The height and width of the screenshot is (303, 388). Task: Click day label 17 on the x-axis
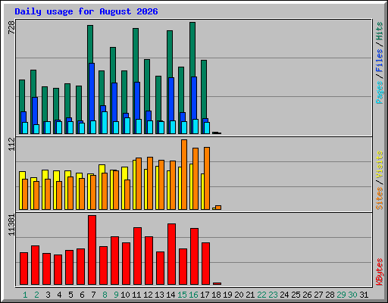tap(205, 295)
